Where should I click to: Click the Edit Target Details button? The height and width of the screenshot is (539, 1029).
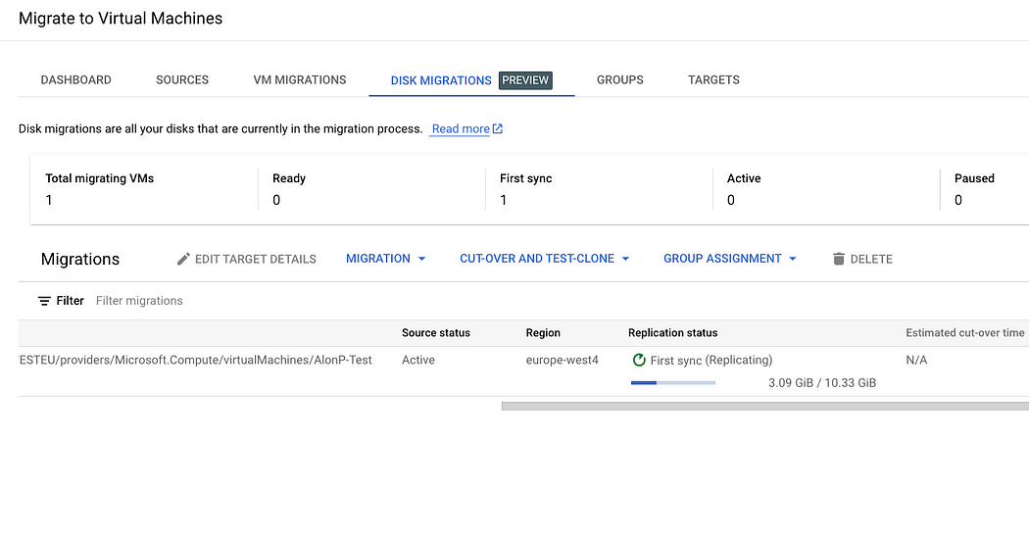point(246,259)
